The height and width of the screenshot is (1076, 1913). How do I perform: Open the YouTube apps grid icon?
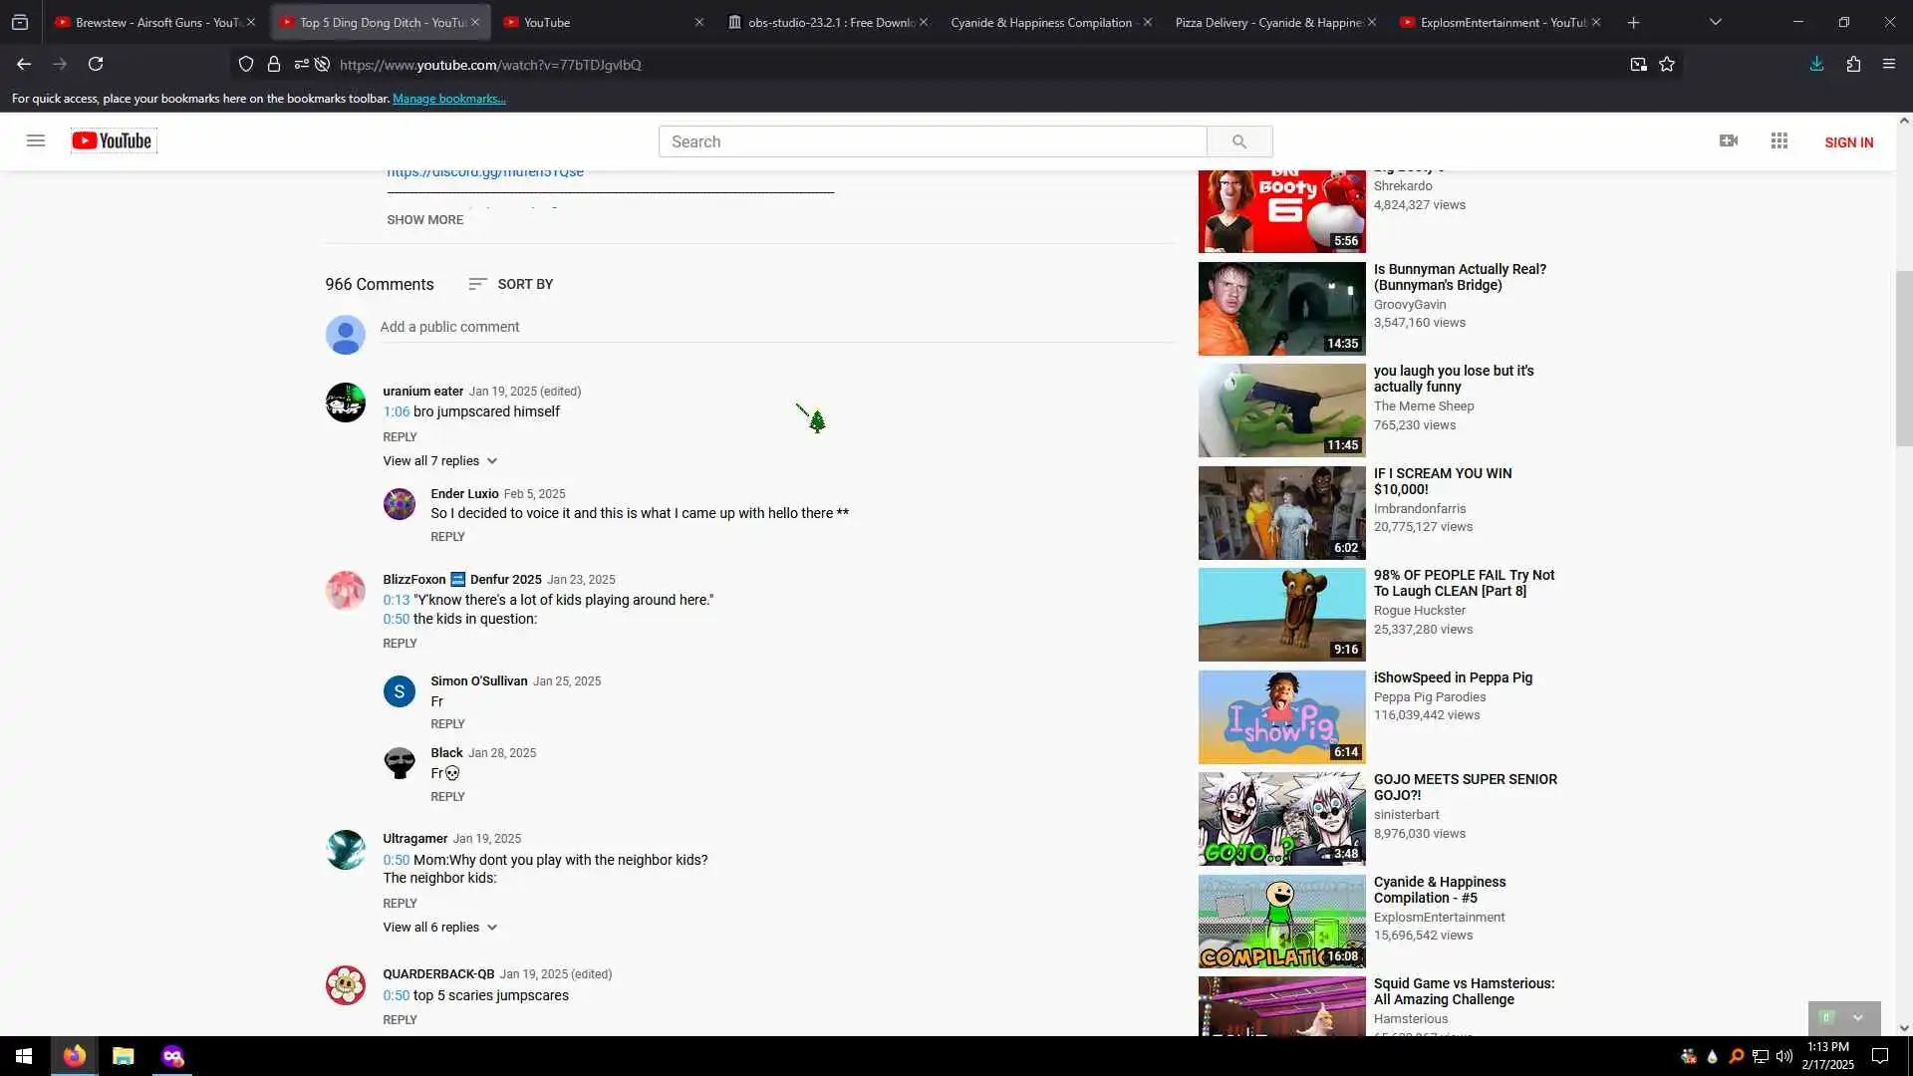tap(1779, 140)
